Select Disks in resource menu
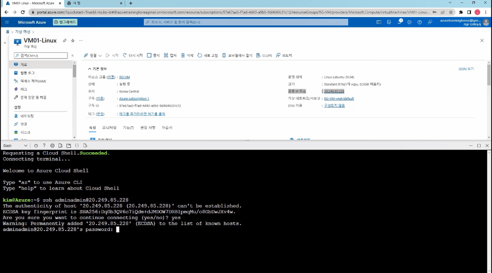The width and height of the screenshot is (492, 273). 41,132
